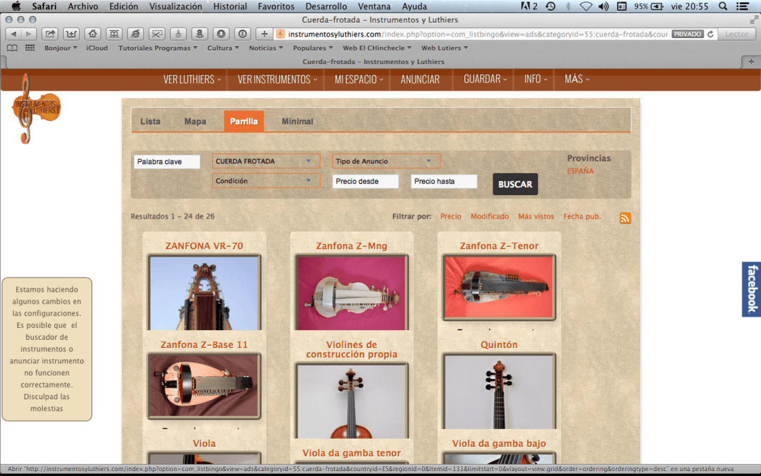Open the Downloads arrow toolbar icon
This screenshot has width=761, height=476.
[221, 34]
